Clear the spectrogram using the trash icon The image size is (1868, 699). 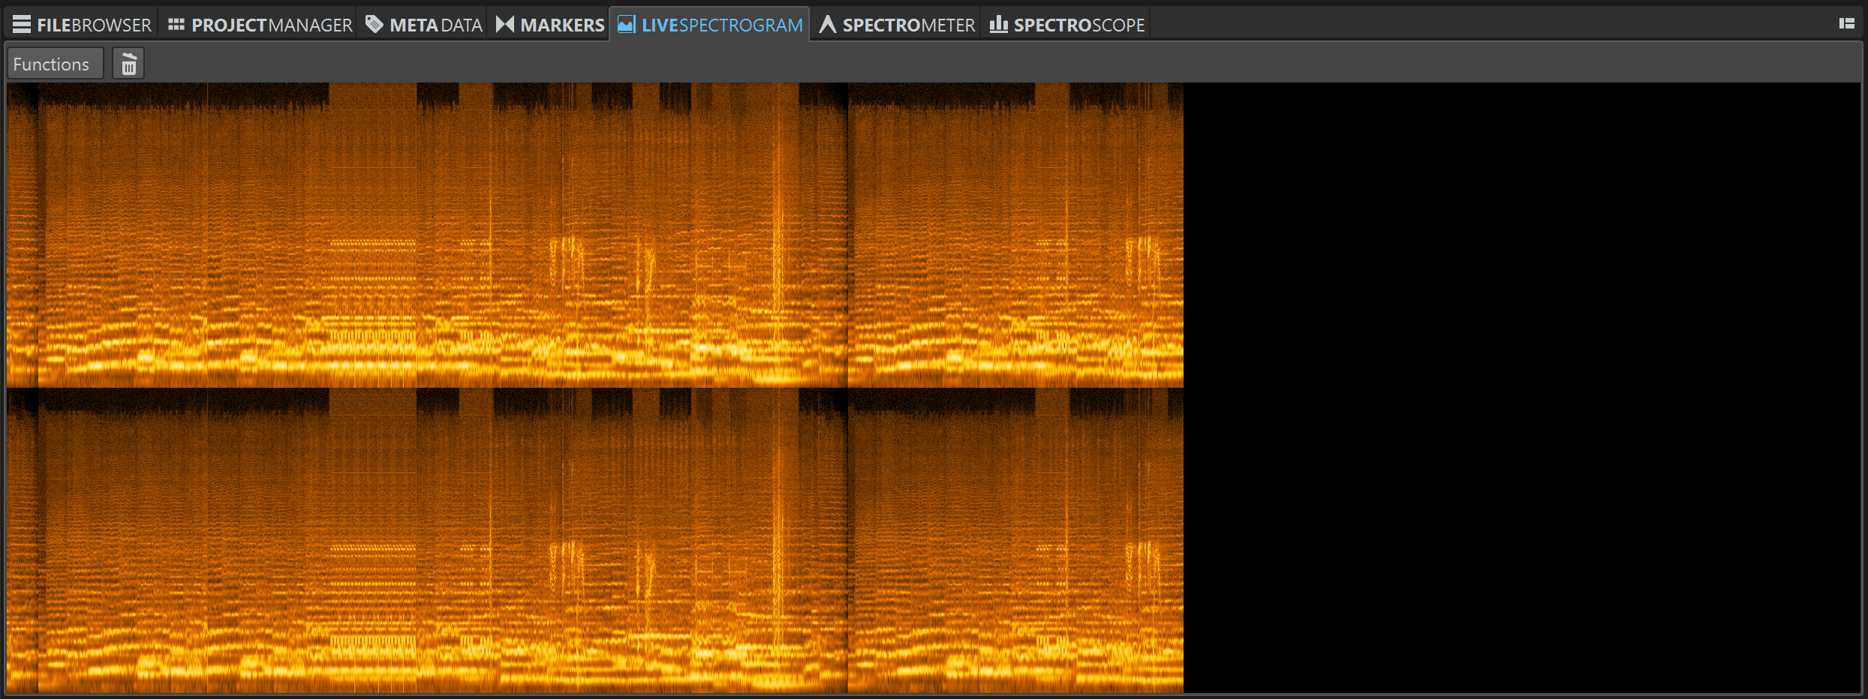pos(128,63)
